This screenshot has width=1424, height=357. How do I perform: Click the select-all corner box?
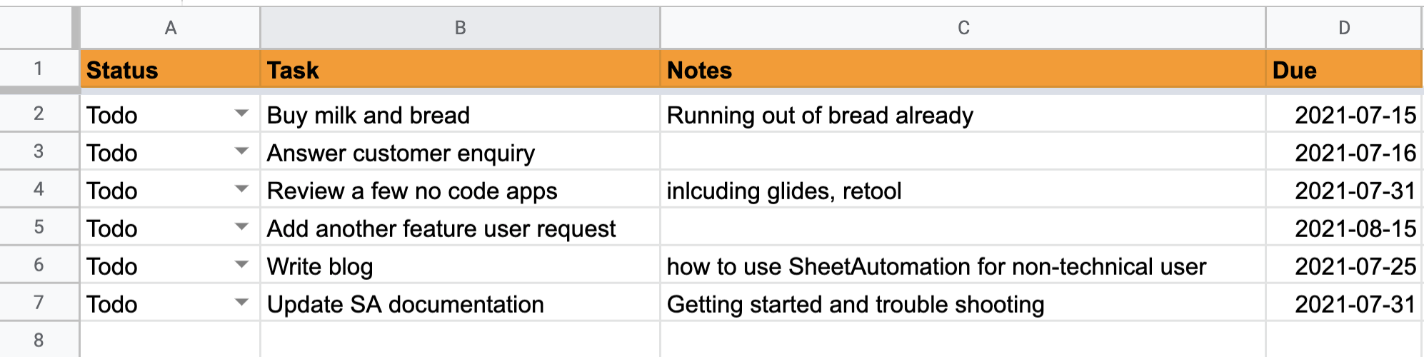pyautogui.click(x=38, y=28)
